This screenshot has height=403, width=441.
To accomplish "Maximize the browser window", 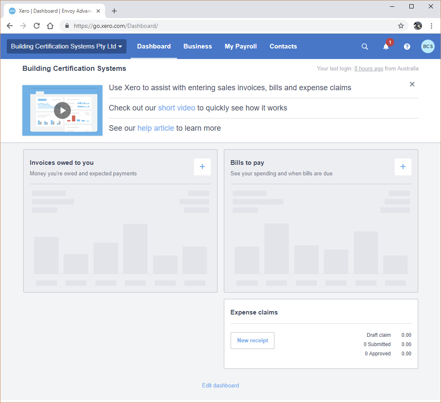I will (411, 6).
